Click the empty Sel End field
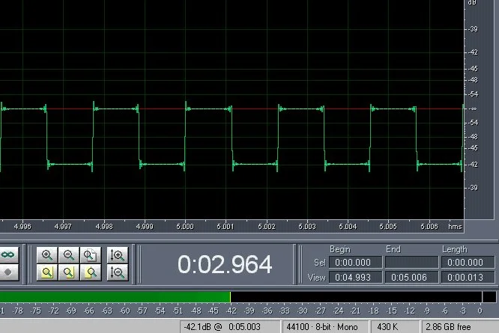Screen dimensions: 499x333 click(411, 263)
